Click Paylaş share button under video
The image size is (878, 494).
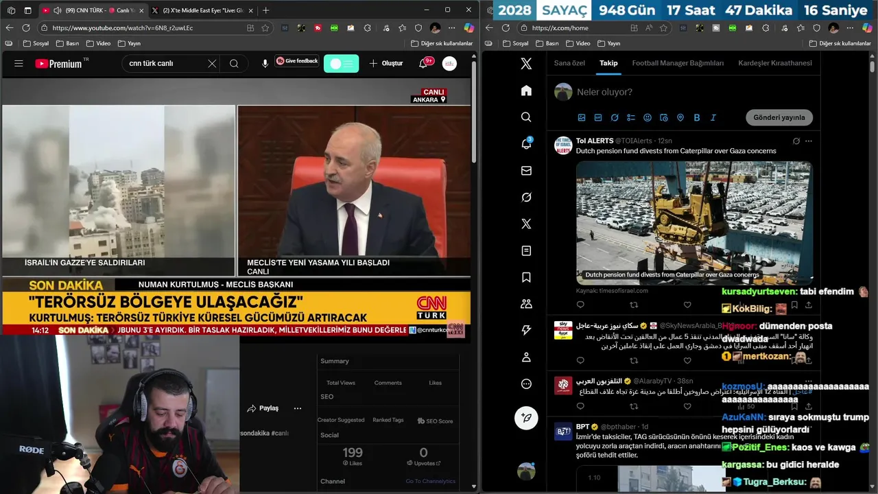tap(263, 408)
